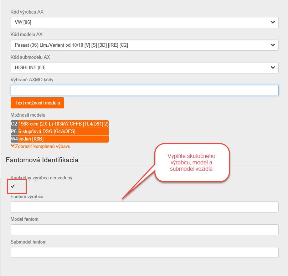This screenshot has width=288, height=276.
Task: Click the Kód modelu AX label
Action: coord(26,34)
